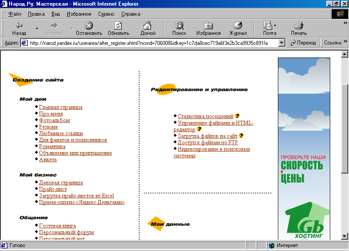
Task: Open the Фотоальбом link
Action: (54, 120)
